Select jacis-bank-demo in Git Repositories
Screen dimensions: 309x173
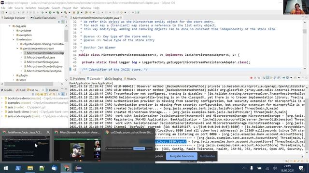(x=18, y=111)
